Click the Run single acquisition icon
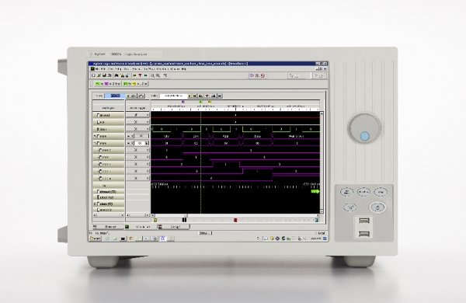This screenshot has height=303, width=466. tap(252, 76)
